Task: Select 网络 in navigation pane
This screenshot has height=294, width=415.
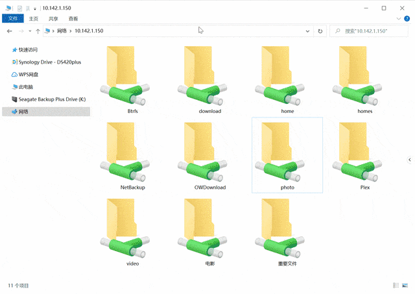Action: (x=46, y=112)
